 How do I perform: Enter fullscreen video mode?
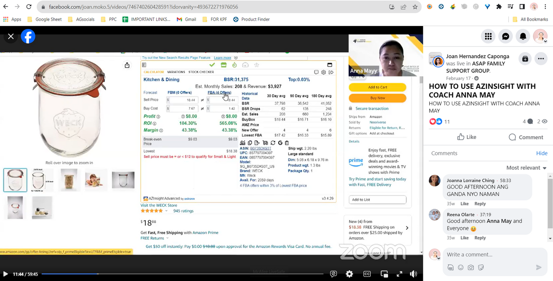point(399,274)
